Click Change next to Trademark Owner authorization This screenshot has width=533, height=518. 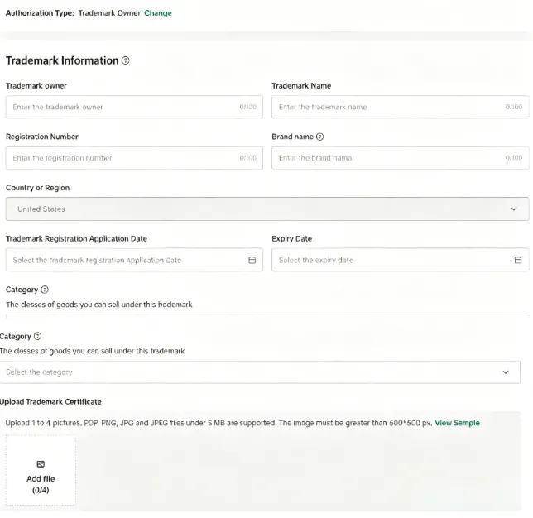click(x=158, y=13)
